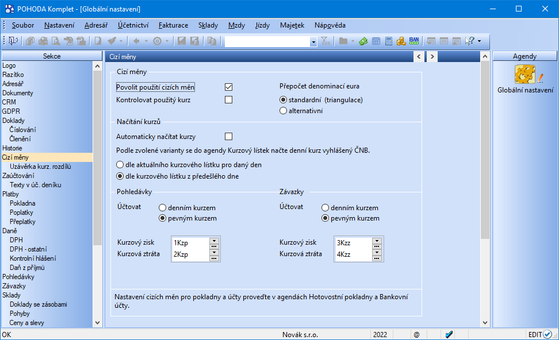Expand dropdown arrow beside help pointer icon

(479, 41)
